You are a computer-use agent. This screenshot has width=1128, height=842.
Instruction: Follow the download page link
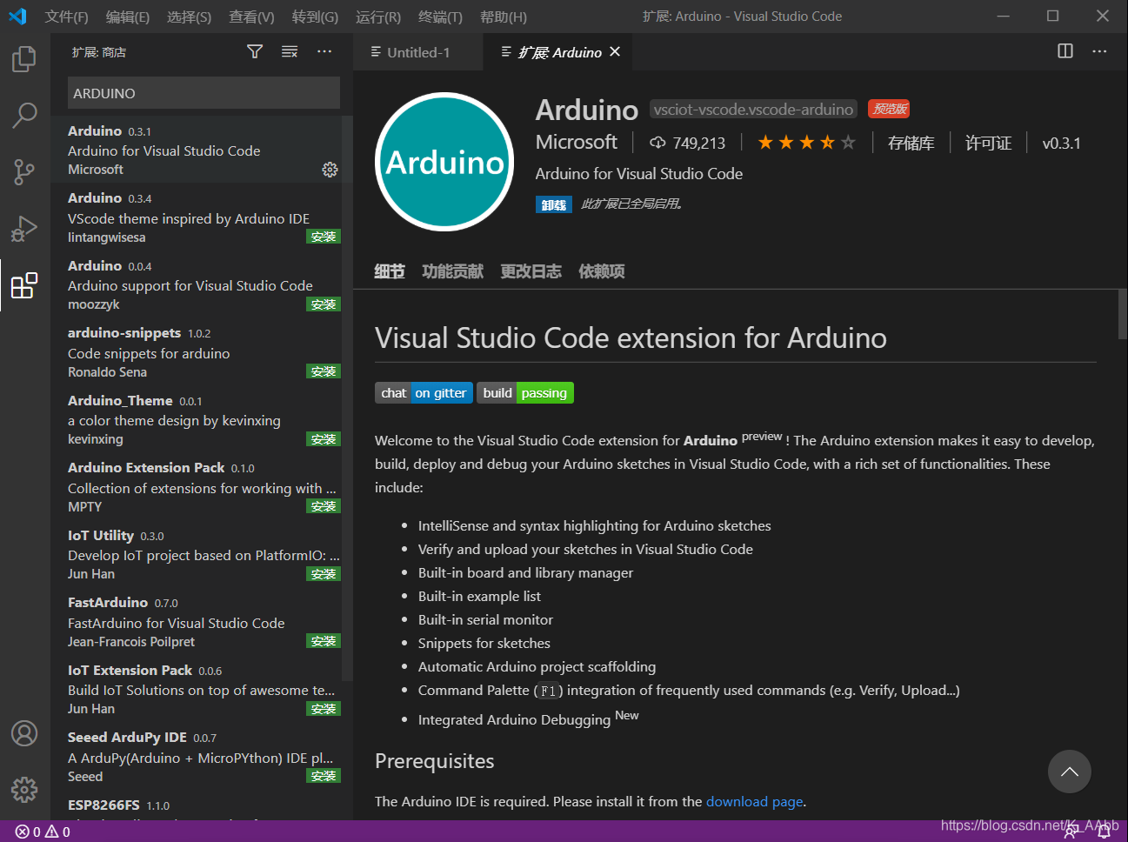[754, 801]
